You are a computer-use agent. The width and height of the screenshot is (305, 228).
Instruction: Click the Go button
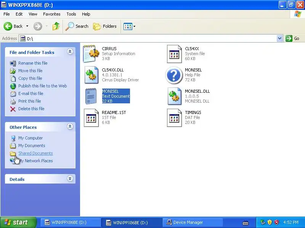(x=292, y=38)
